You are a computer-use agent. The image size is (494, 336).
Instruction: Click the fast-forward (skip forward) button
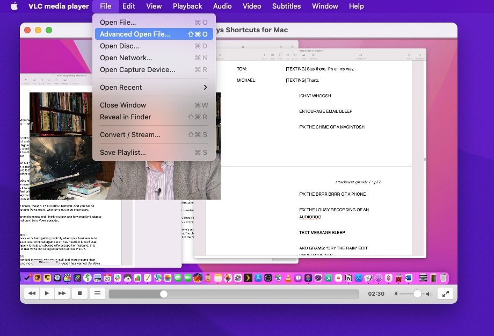62,294
